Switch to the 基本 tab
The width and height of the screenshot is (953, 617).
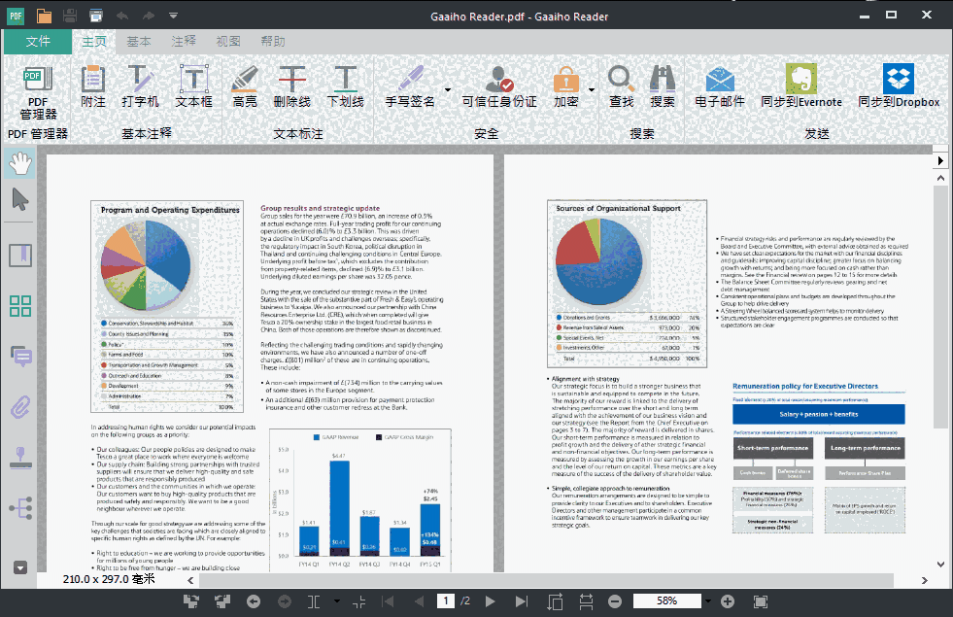point(139,42)
